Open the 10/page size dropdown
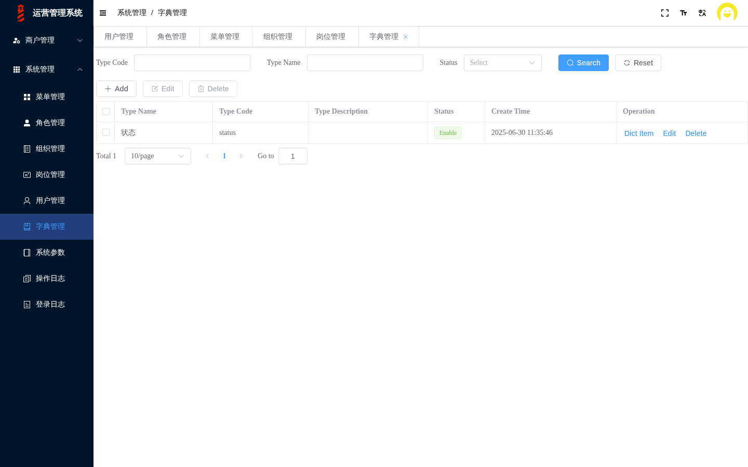Image resolution: width=748 pixels, height=467 pixels. [158, 156]
